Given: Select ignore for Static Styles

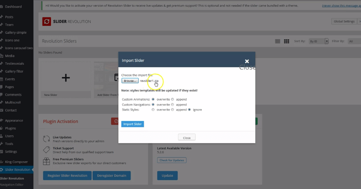Looking at the screenshot, I should click(189, 110).
